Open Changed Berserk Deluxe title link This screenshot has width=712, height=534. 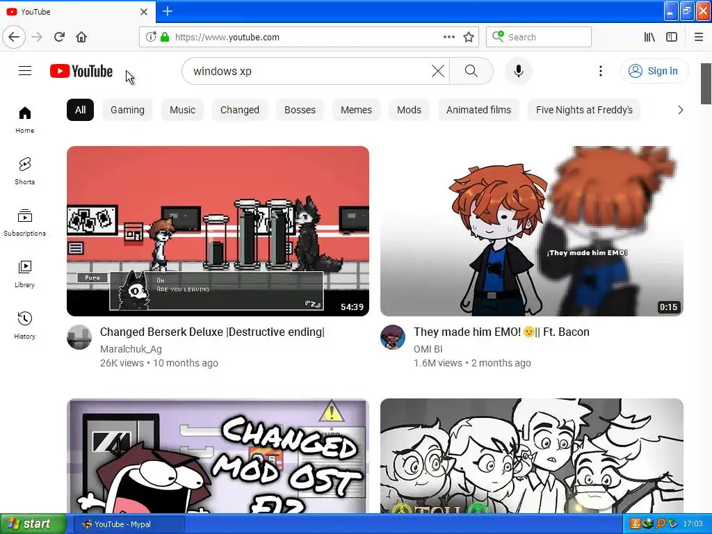point(213,332)
